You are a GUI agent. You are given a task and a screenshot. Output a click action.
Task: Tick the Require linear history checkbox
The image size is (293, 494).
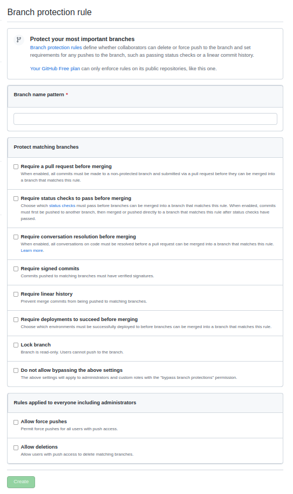point(16,294)
